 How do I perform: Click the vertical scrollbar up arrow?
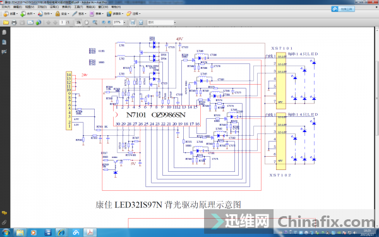pyautogui.click(x=377, y=30)
